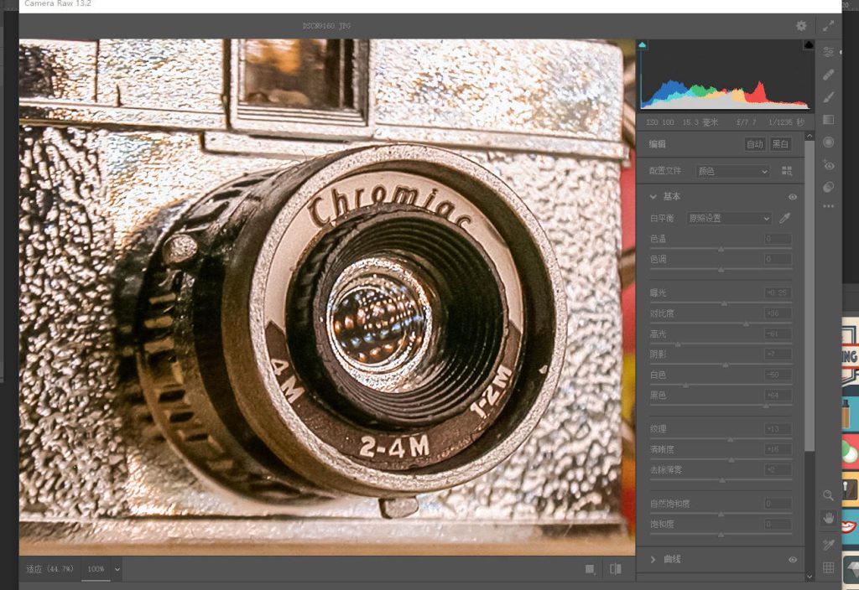Select the red eye removal tool
Viewport: 859px width, 590px height.
click(829, 165)
